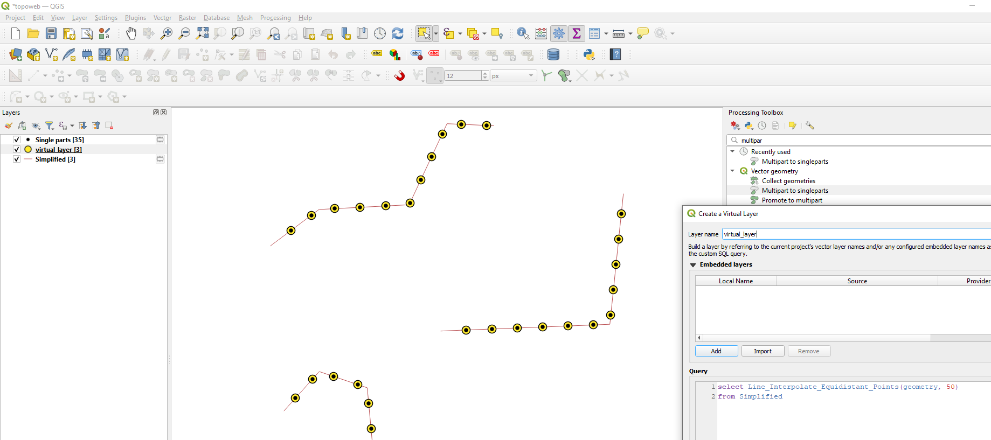The height and width of the screenshot is (440, 991).
Task: Click the Save Project floppy icon
Action: [51, 33]
